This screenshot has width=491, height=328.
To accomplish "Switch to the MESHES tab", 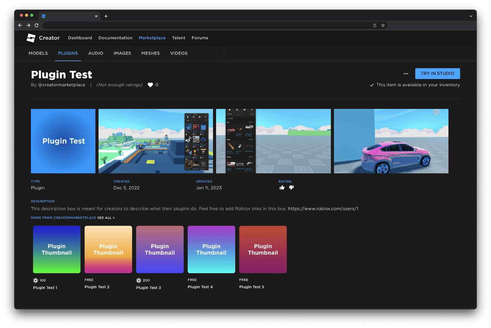I will click(x=150, y=53).
